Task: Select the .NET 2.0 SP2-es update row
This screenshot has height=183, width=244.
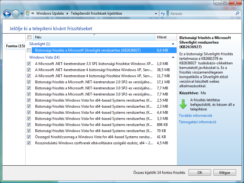Action: (104, 82)
